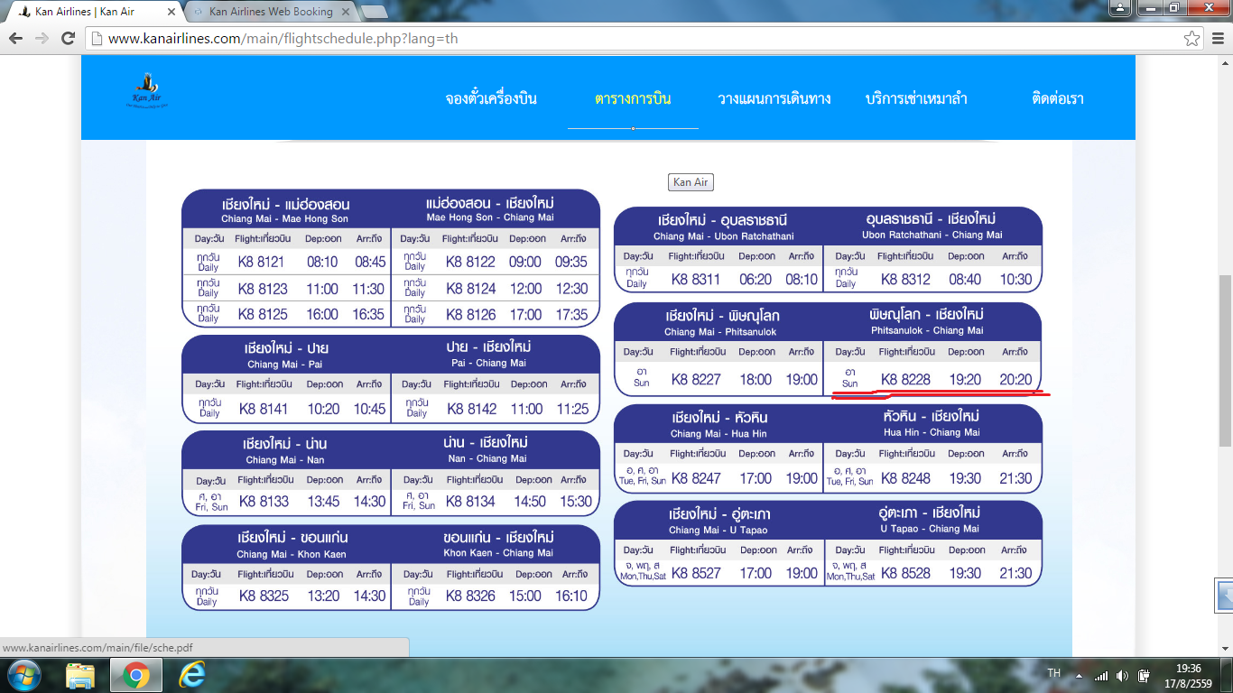Show hidden tray icons arrow
This screenshot has width=1233, height=693.
[1079, 675]
